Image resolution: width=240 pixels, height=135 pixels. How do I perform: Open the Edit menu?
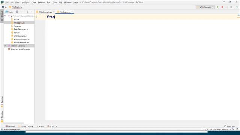click(x=12, y=3)
